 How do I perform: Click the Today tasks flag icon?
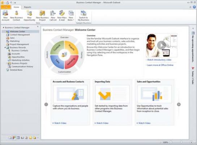193,69
